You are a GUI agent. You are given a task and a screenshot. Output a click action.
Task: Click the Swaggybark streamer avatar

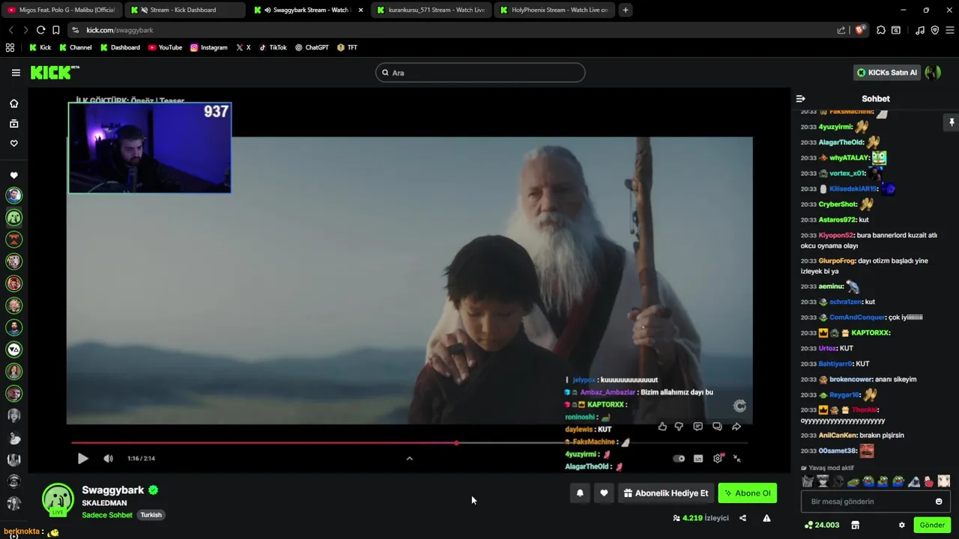(58, 500)
